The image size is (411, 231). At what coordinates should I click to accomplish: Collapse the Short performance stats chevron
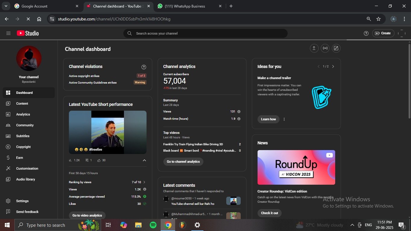144,160
